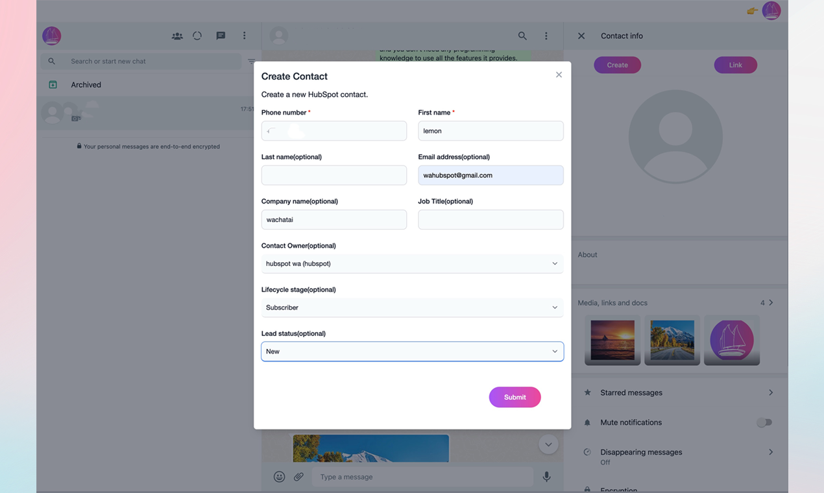Click the pointing hand icon at top right

[x=752, y=10]
